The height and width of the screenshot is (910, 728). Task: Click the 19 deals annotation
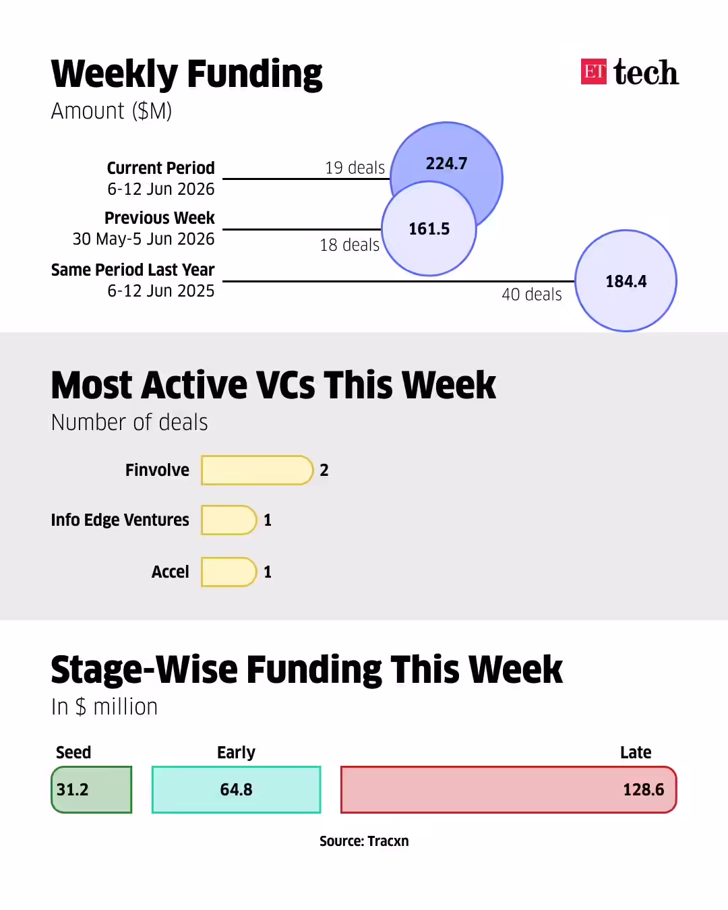[355, 168]
